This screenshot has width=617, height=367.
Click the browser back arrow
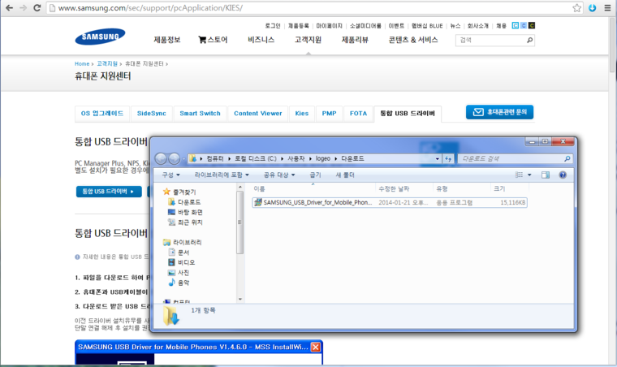[x=9, y=8]
